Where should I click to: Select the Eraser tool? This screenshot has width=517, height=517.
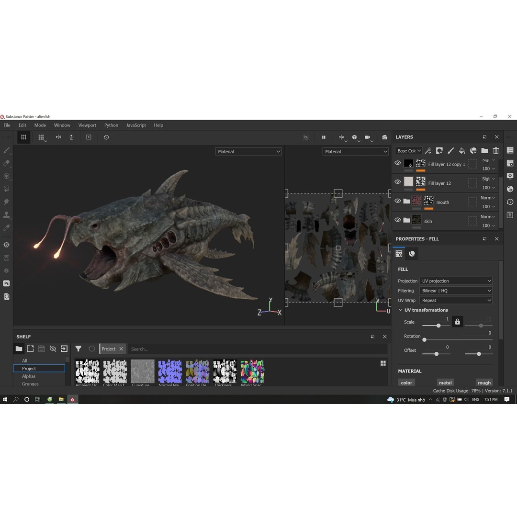point(6,163)
